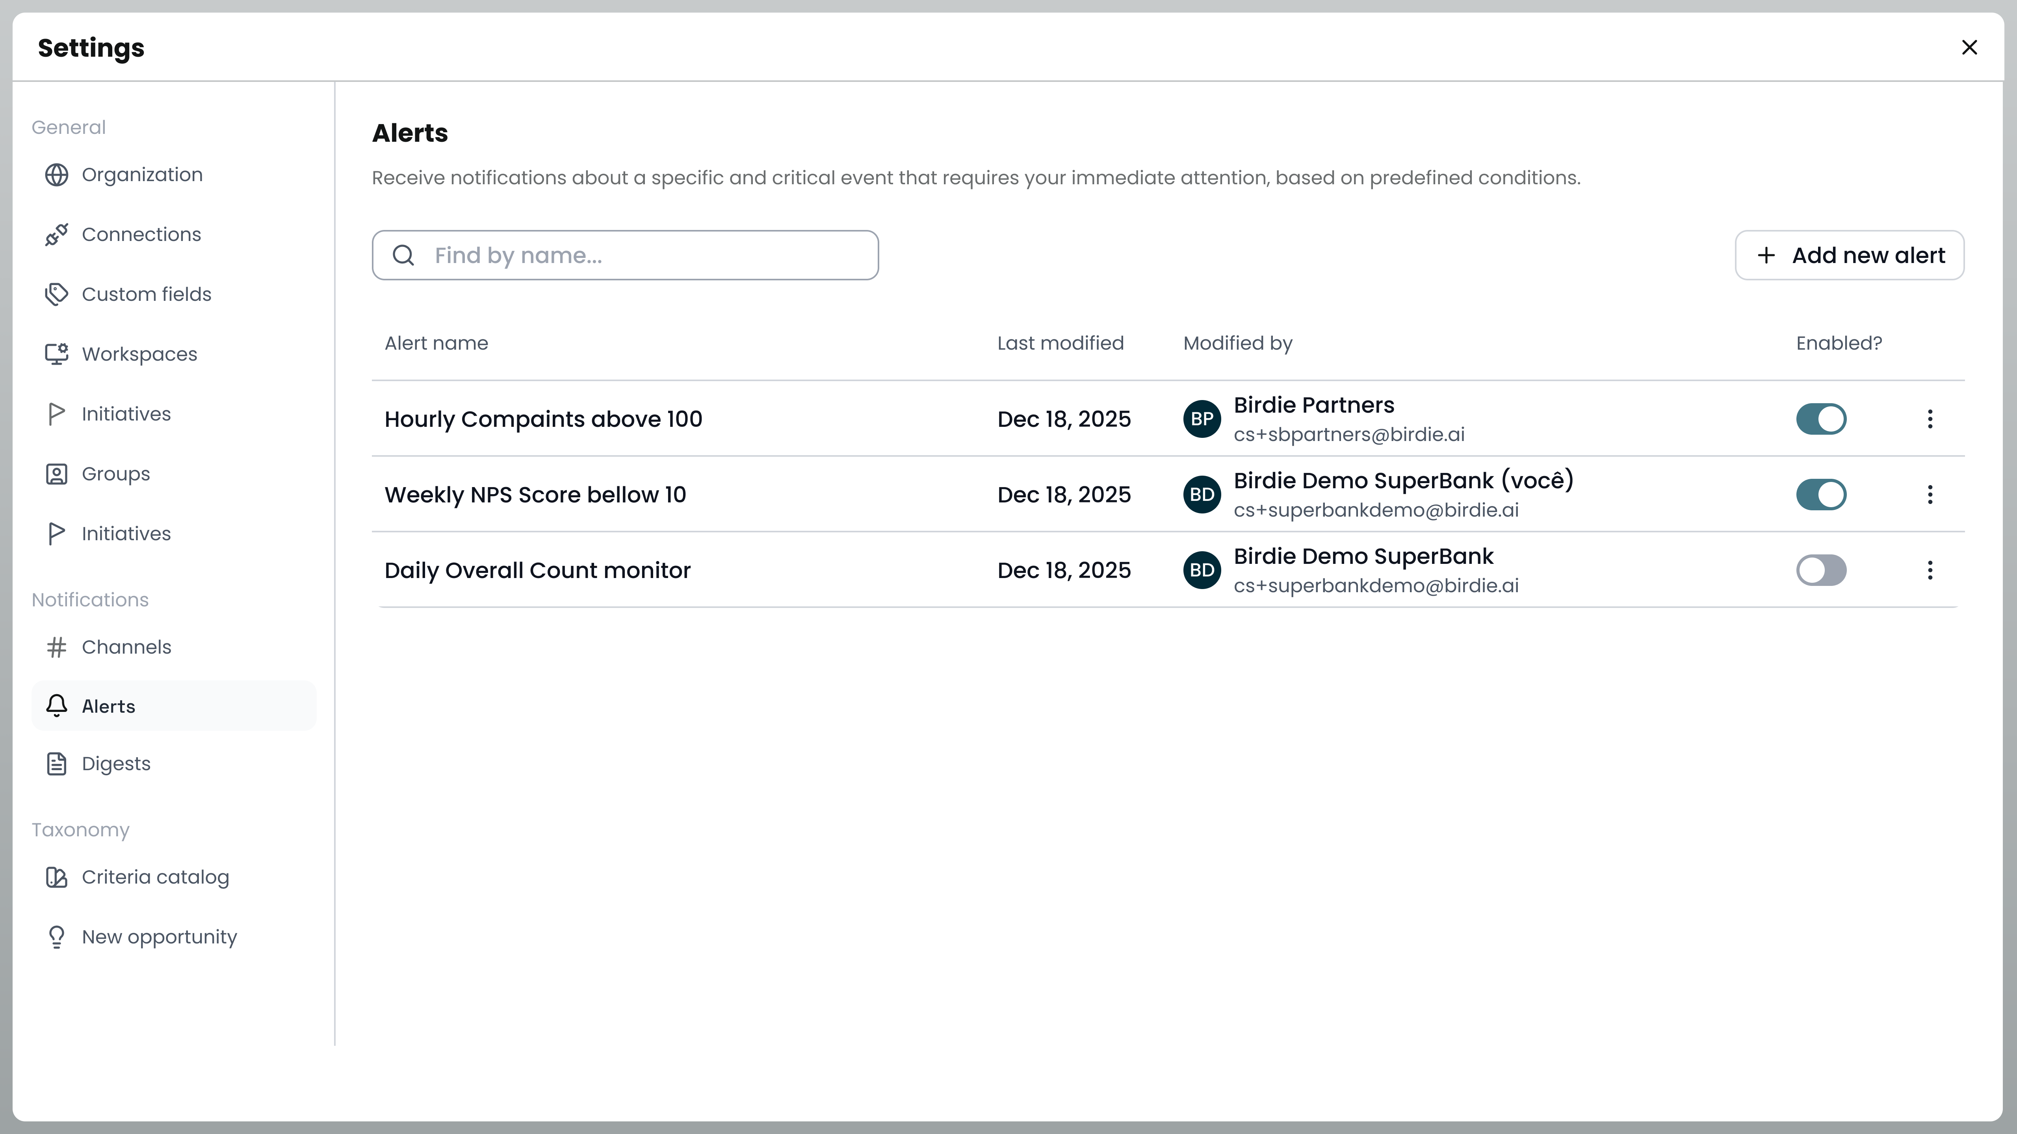Viewport: 2017px width, 1134px height.
Task: Click the person icon beside Groups
Action: [x=56, y=474]
